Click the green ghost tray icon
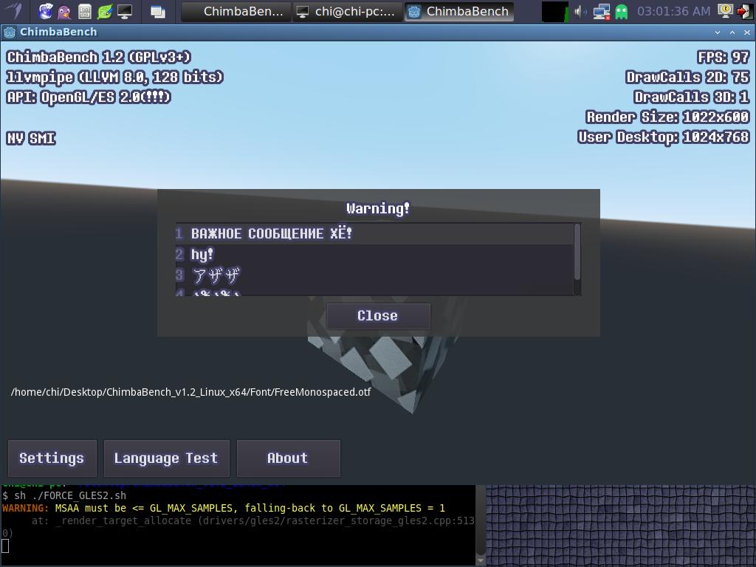 pos(622,12)
